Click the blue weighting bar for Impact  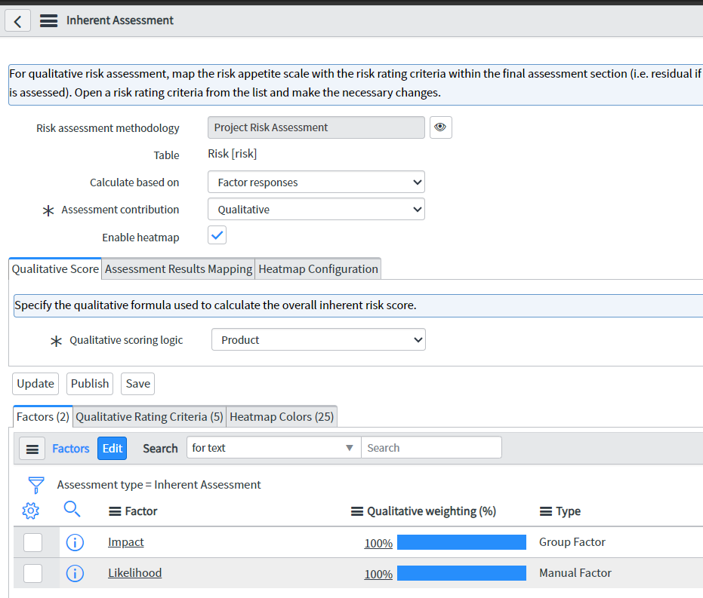pyautogui.click(x=461, y=541)
